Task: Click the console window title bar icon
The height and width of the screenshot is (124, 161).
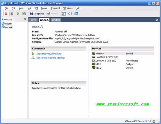Action: (3, 3)
